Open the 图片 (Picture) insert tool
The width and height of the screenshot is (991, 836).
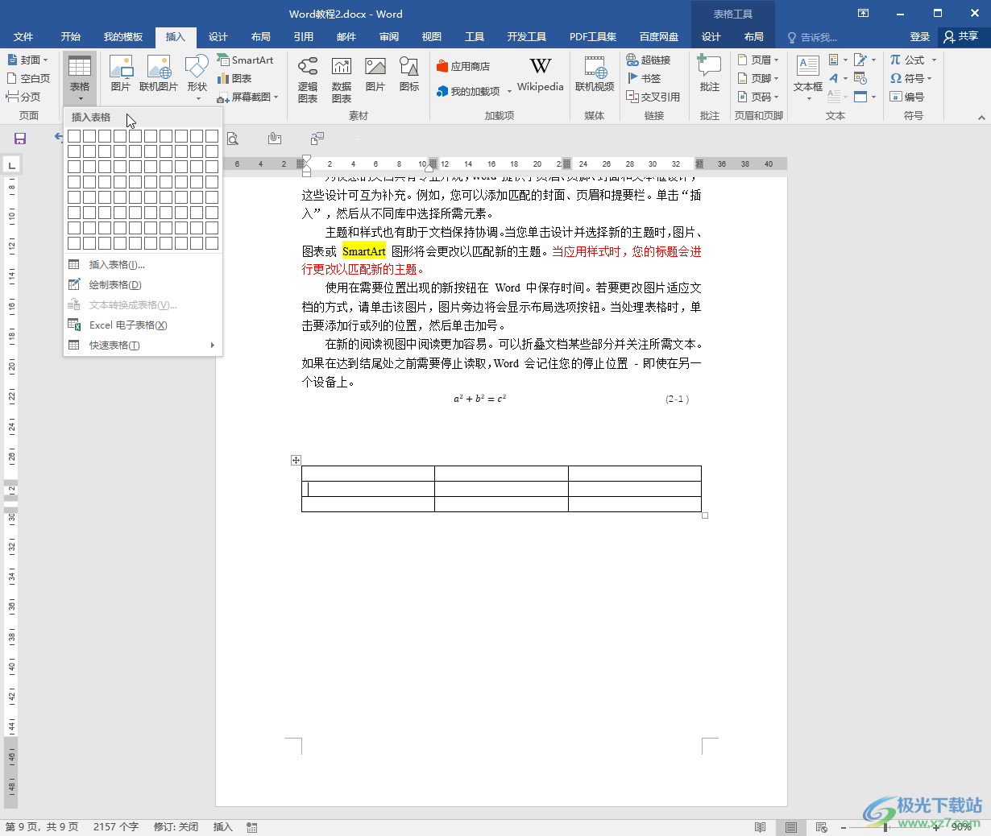pyautogui.click(x=121, y=73)
